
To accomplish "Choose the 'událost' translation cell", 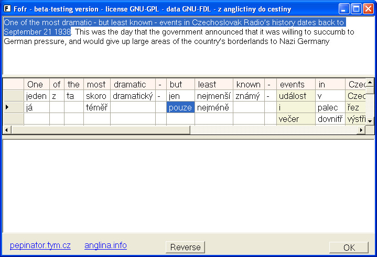I will 296,96.
